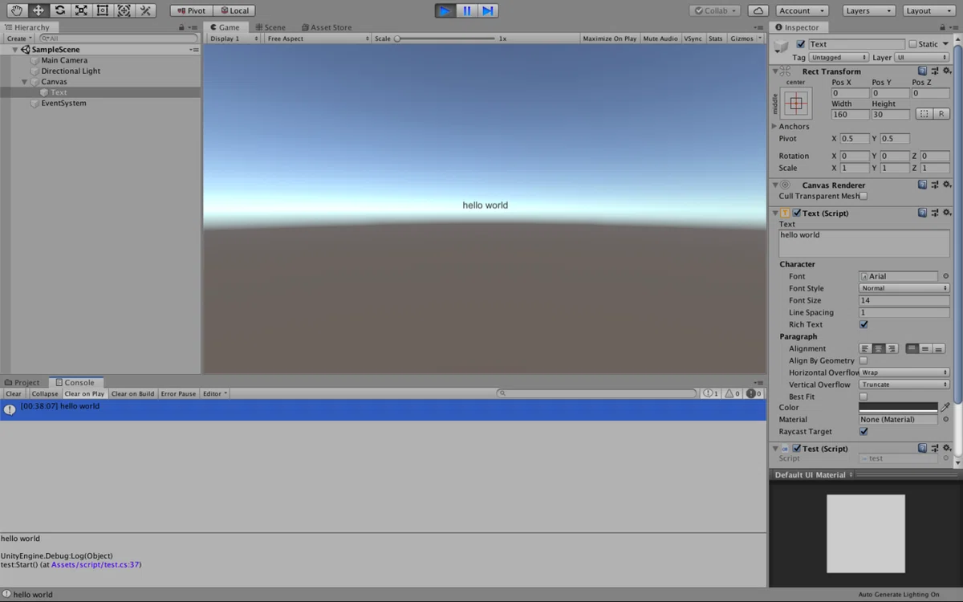This screenshot has width=963, height=602.
Task: Toggle Local handle rotation button
Action: pyautogui.click(x=234, y=10)
